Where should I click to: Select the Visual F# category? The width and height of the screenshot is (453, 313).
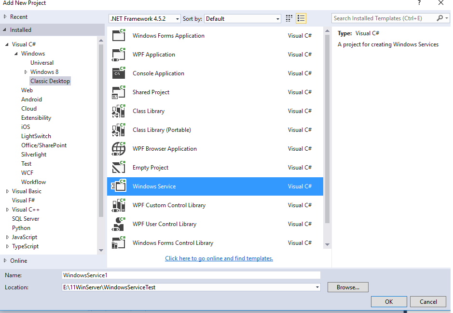coord(24,200)
